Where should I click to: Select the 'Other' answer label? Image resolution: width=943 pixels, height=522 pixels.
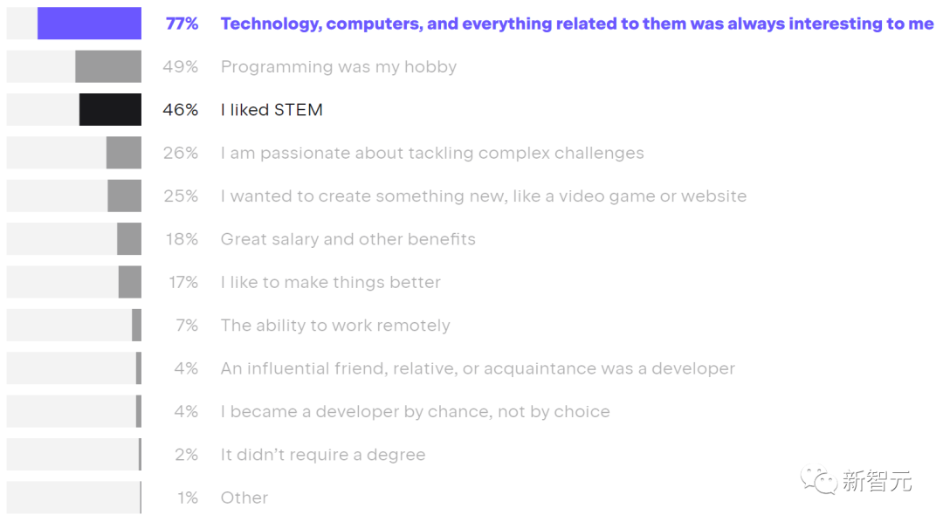click(x=244, y=498)
